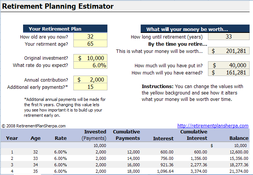Click the year 1 balance cell 12,600.00
The width and height of the screenshot is (253, 175).
click(x=239, y=152)
